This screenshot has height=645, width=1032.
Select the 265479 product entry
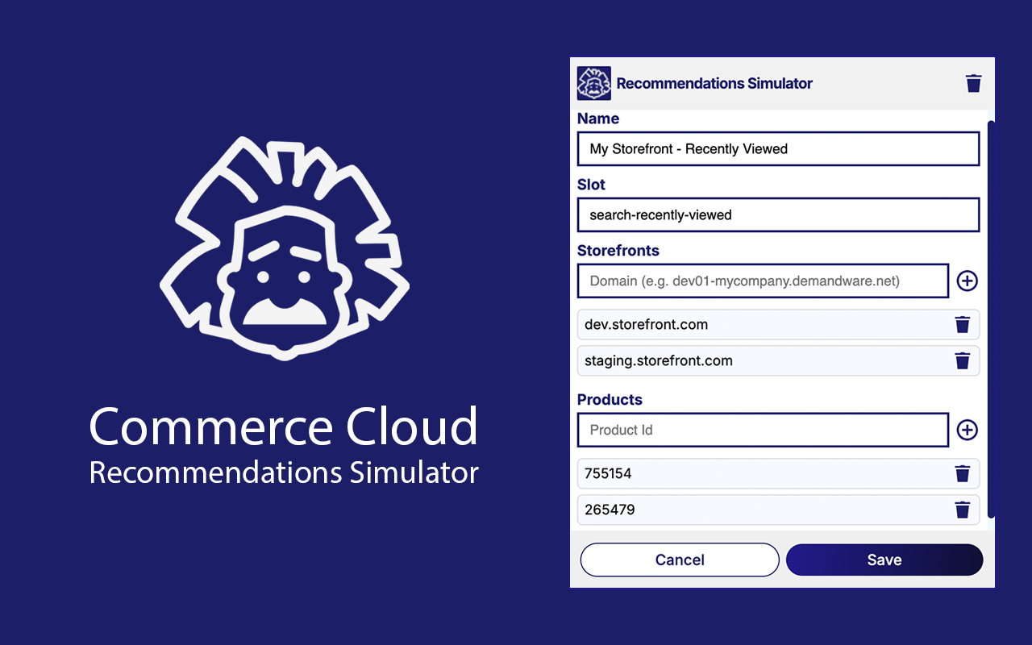pos(726,510)
